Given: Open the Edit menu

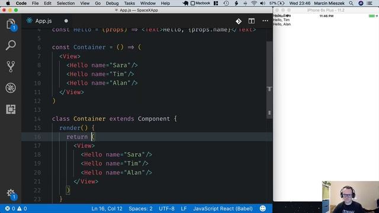Looking at the screenshot, I should [47, 4].
